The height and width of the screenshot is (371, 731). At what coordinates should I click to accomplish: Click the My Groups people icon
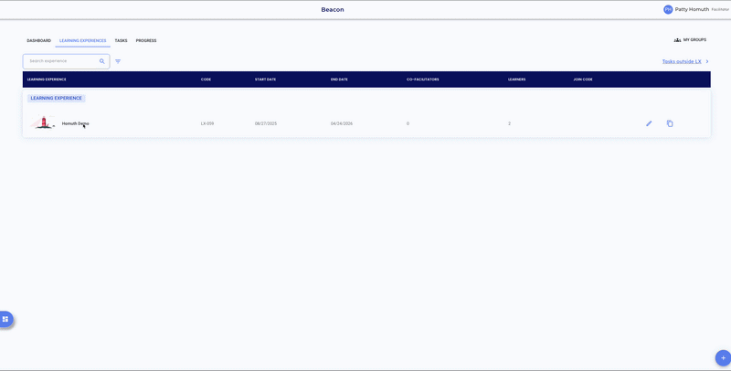(677, 40)
